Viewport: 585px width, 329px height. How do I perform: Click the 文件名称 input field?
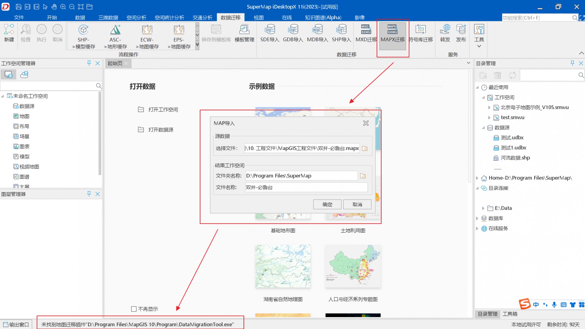point(306,187)
